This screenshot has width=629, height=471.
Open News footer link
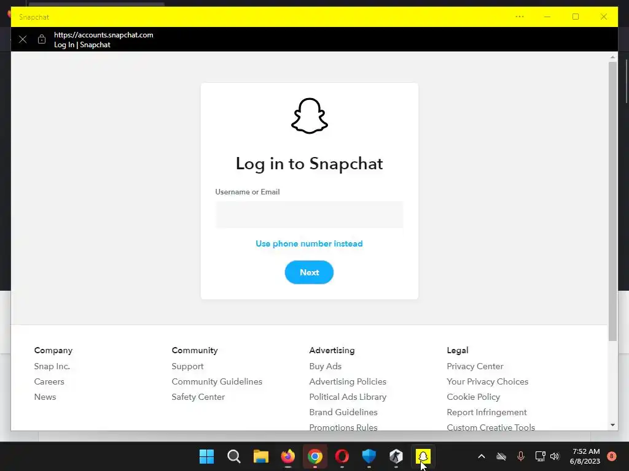tap(45, 397)
